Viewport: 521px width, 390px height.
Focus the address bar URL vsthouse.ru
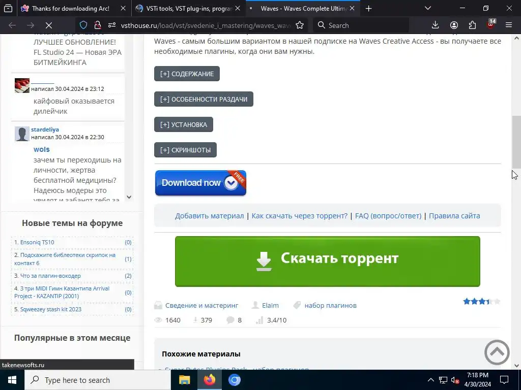pos(206,25)
